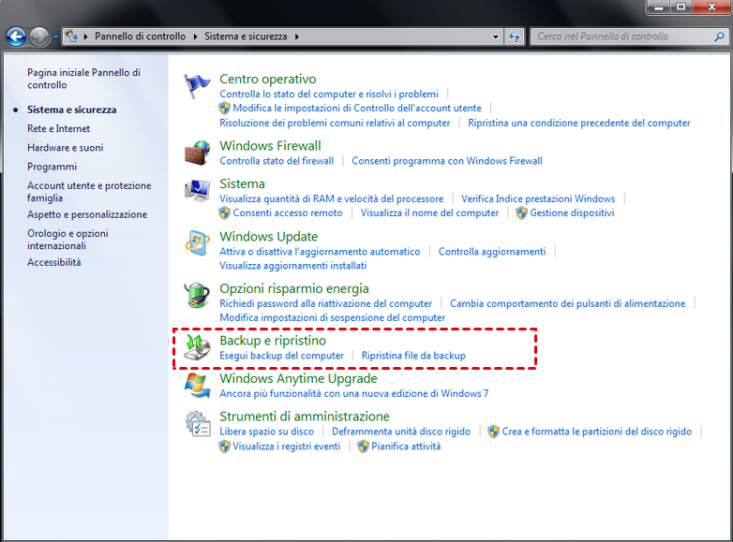The height and width of the screenshot is (542, 733).
Task: Open Windows Update heading
Action: [269, 236]
